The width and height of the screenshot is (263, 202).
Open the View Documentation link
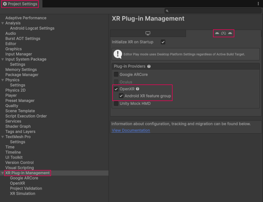pyautogui.click(x=130, y=130)
